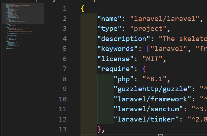This screenshot has width=207, height=136.
Task: Click the minimap viewport highlight slider
Action: (x=23, y=14)
